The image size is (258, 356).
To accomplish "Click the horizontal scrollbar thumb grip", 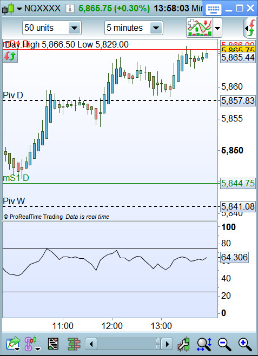I will point(158,344).
